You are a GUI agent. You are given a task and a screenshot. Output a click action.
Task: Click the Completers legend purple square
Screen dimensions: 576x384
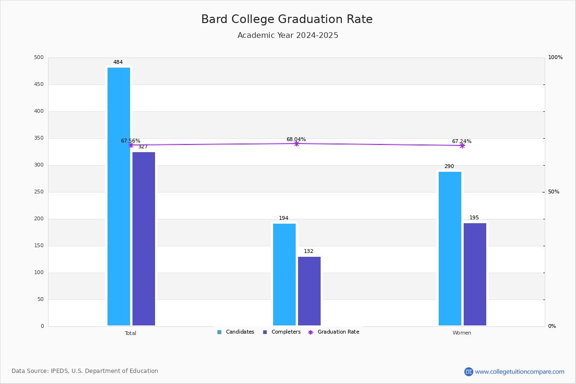(x=265, y=332)
